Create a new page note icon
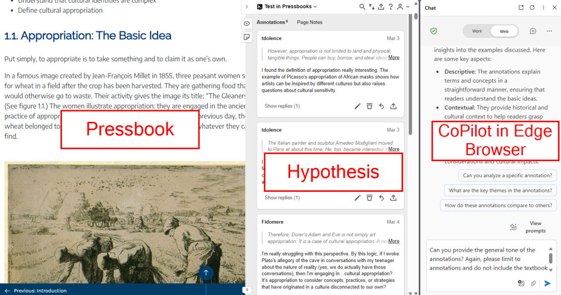Screen dimensions: 561x295 [x=247, y=37]
